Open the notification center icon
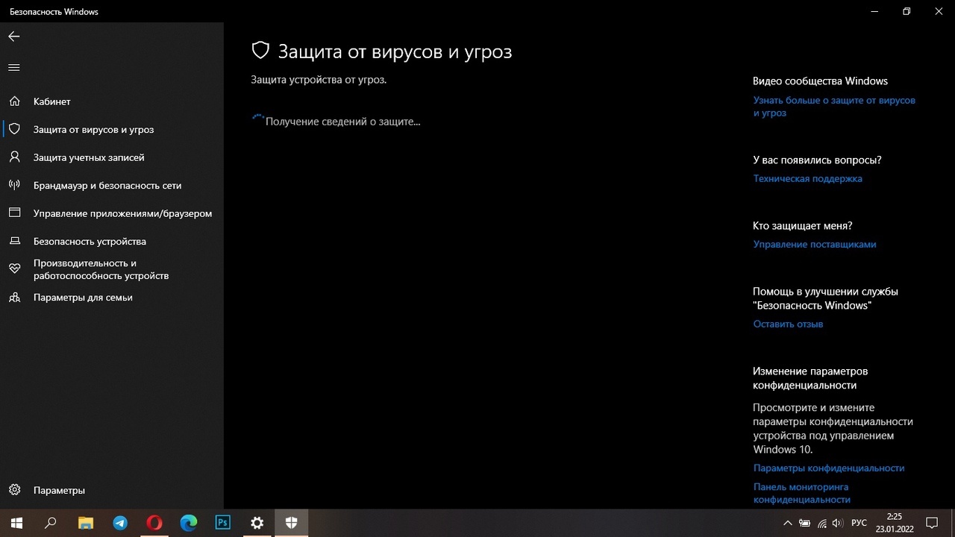The width and height of the screenshot is (955, 537). point(932,524)
